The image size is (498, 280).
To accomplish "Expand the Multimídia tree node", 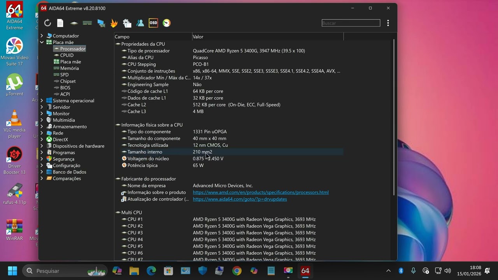I will point(42,120).
